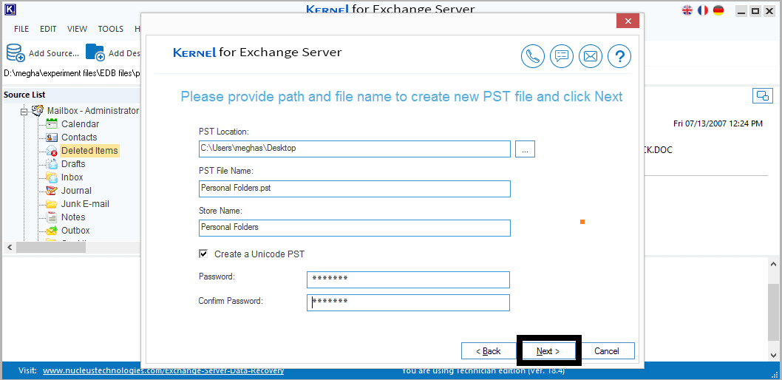Screen dimensions: 782x380
Task: Click the Junk E-mail folder icon
Action: click(x=52, y=204)
